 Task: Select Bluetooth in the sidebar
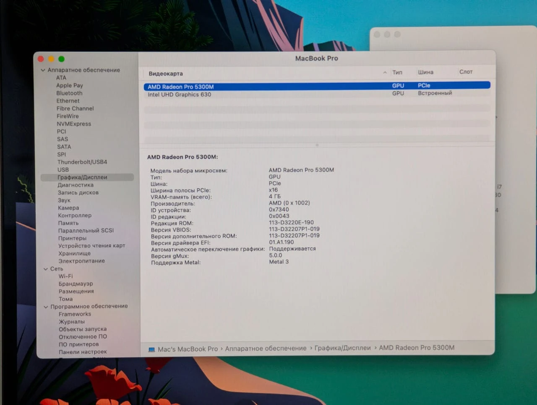pos(69,93)
